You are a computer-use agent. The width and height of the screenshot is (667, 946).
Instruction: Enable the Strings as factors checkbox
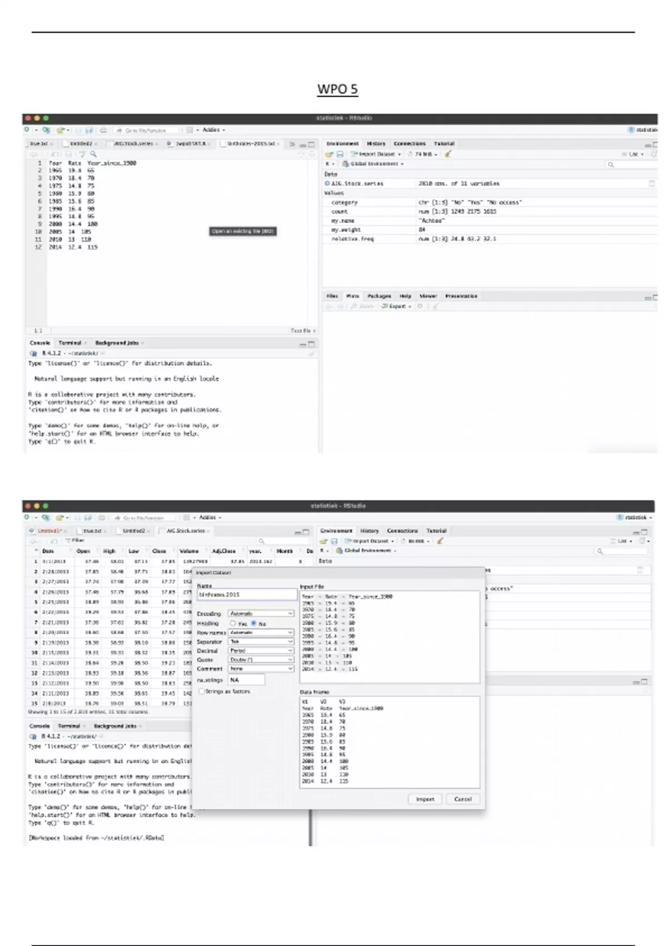coord(202,691)
